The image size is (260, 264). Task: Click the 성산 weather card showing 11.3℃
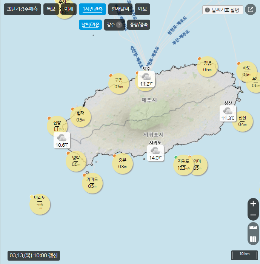pos(228,114)
